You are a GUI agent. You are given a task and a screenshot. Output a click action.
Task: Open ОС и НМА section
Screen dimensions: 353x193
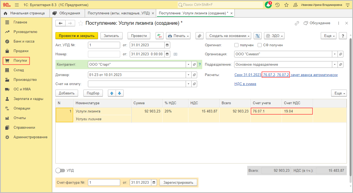click(x=22, y=89)
